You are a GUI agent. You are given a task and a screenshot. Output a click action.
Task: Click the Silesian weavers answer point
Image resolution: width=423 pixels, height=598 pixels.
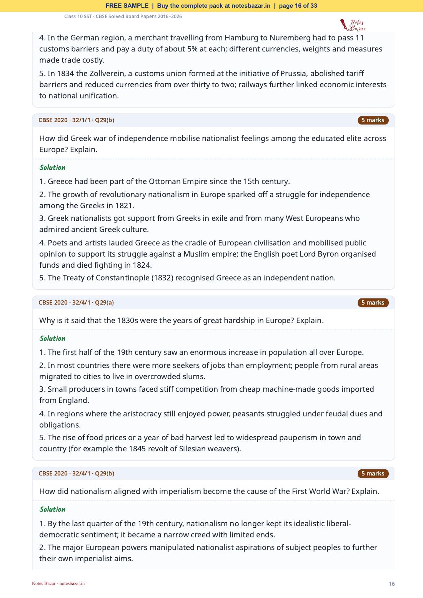click(200, 443)
